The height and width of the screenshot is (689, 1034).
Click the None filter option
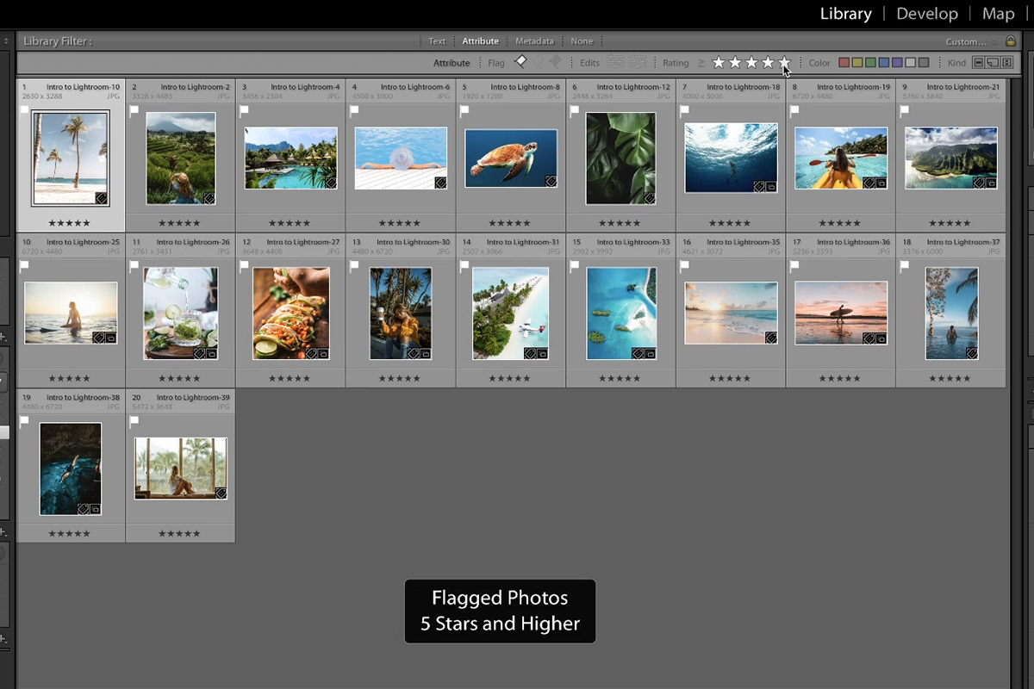coord(582,40)
